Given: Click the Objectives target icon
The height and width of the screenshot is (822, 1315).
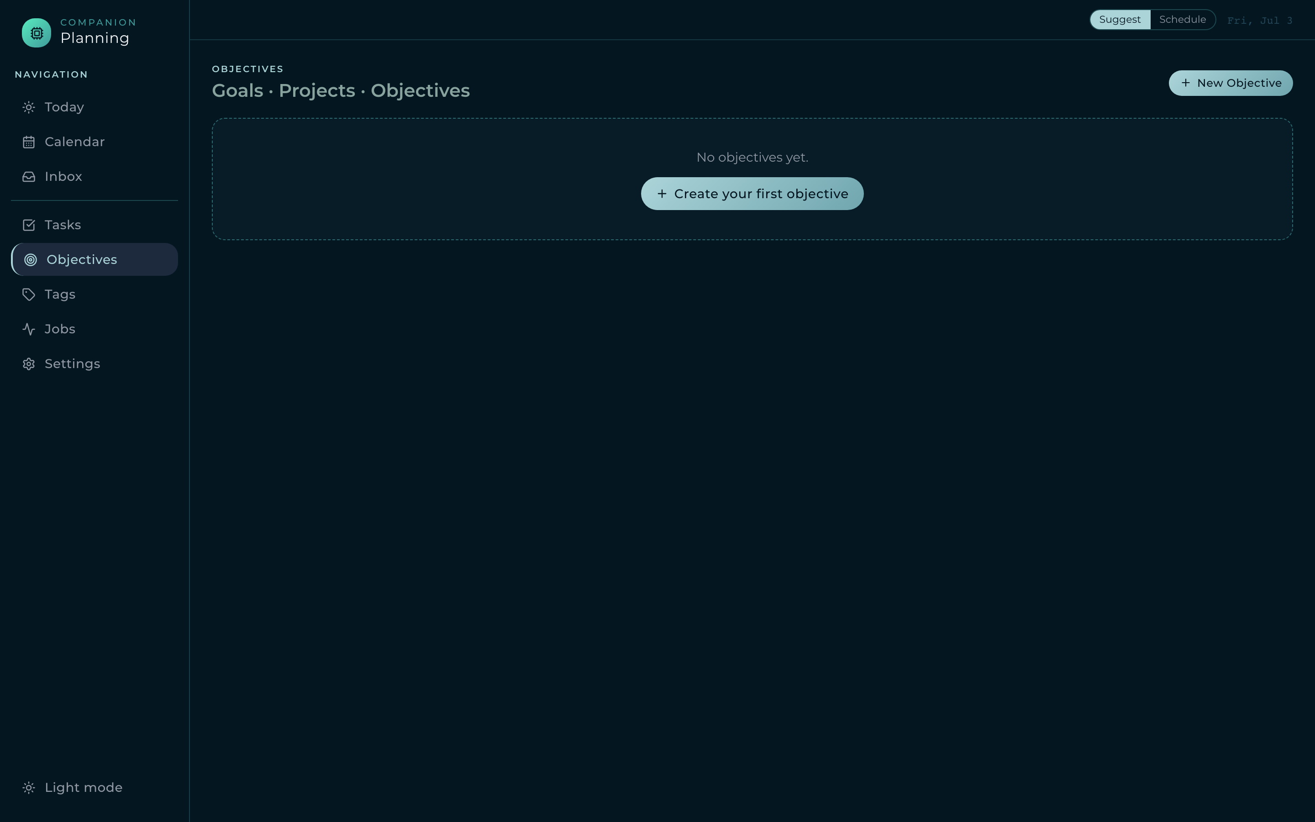Looking at the screenshot, I should (31, 260).
